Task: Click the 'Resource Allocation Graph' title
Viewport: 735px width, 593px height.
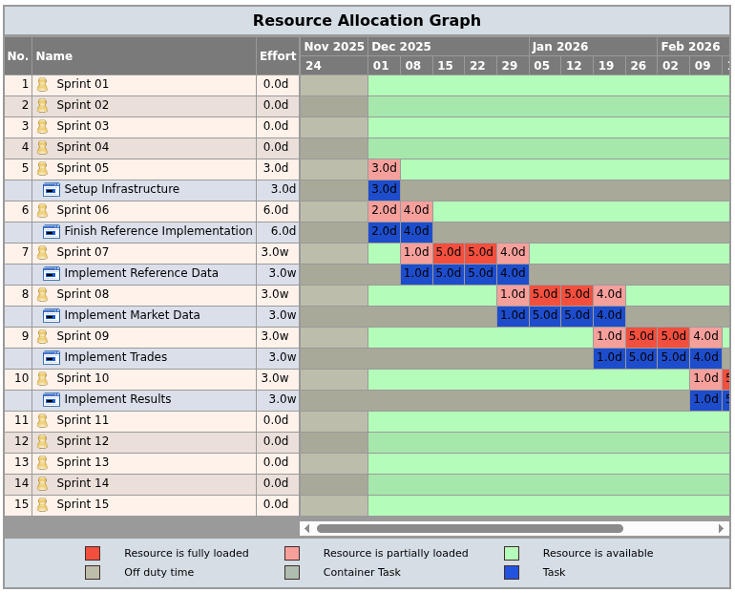Action: [x=367, y=21]
